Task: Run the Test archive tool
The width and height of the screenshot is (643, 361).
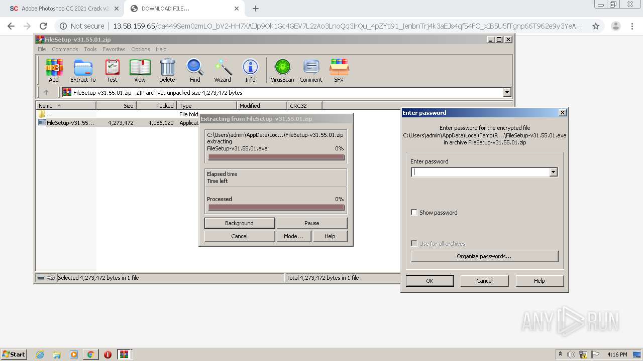Action: tap(112, 71)
